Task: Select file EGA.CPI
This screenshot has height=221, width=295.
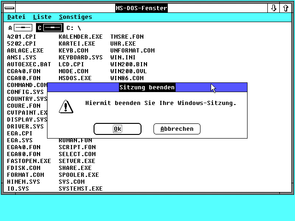Action: point(19,133)
